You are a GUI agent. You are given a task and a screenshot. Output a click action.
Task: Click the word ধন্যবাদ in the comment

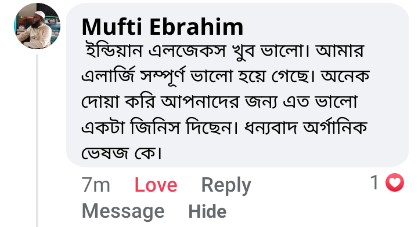pyautogui.click(x=271, y=128)
